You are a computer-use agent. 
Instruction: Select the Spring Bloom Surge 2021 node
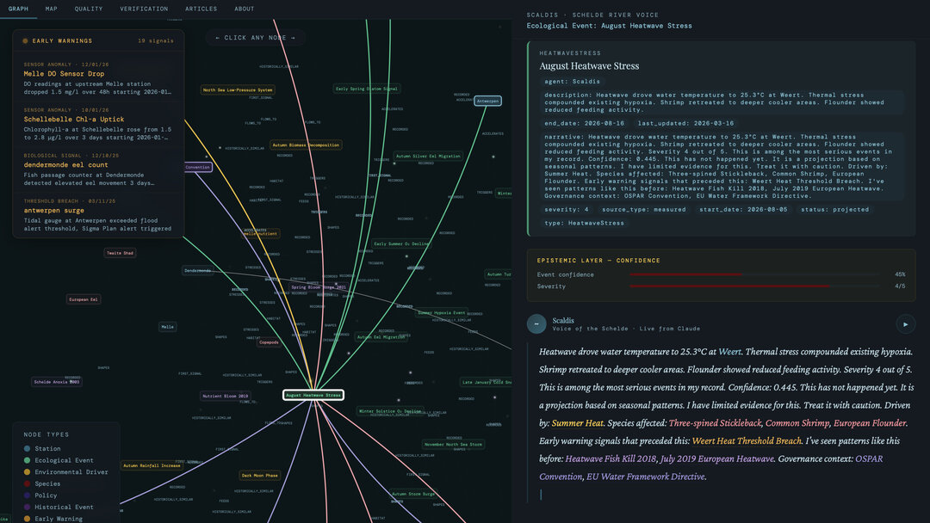click(319, 287)
